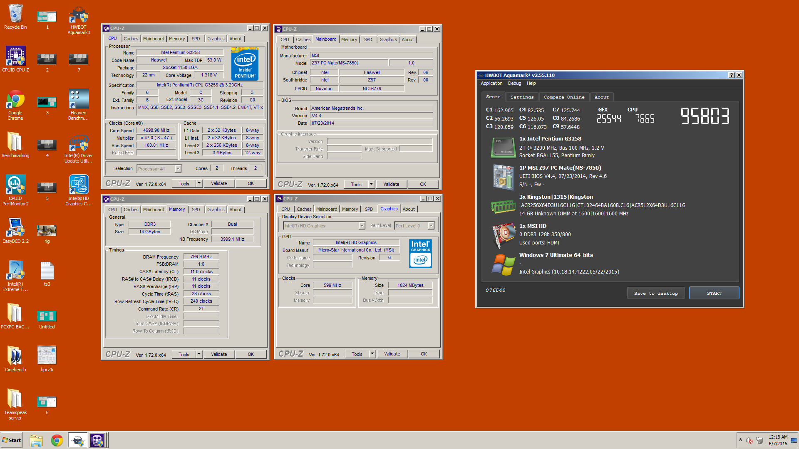Click the volume tray icon

tap(749, 440)
